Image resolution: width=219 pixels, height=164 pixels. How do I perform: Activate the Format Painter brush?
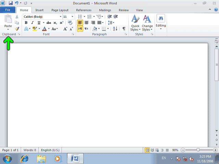(x=17, y=29)
